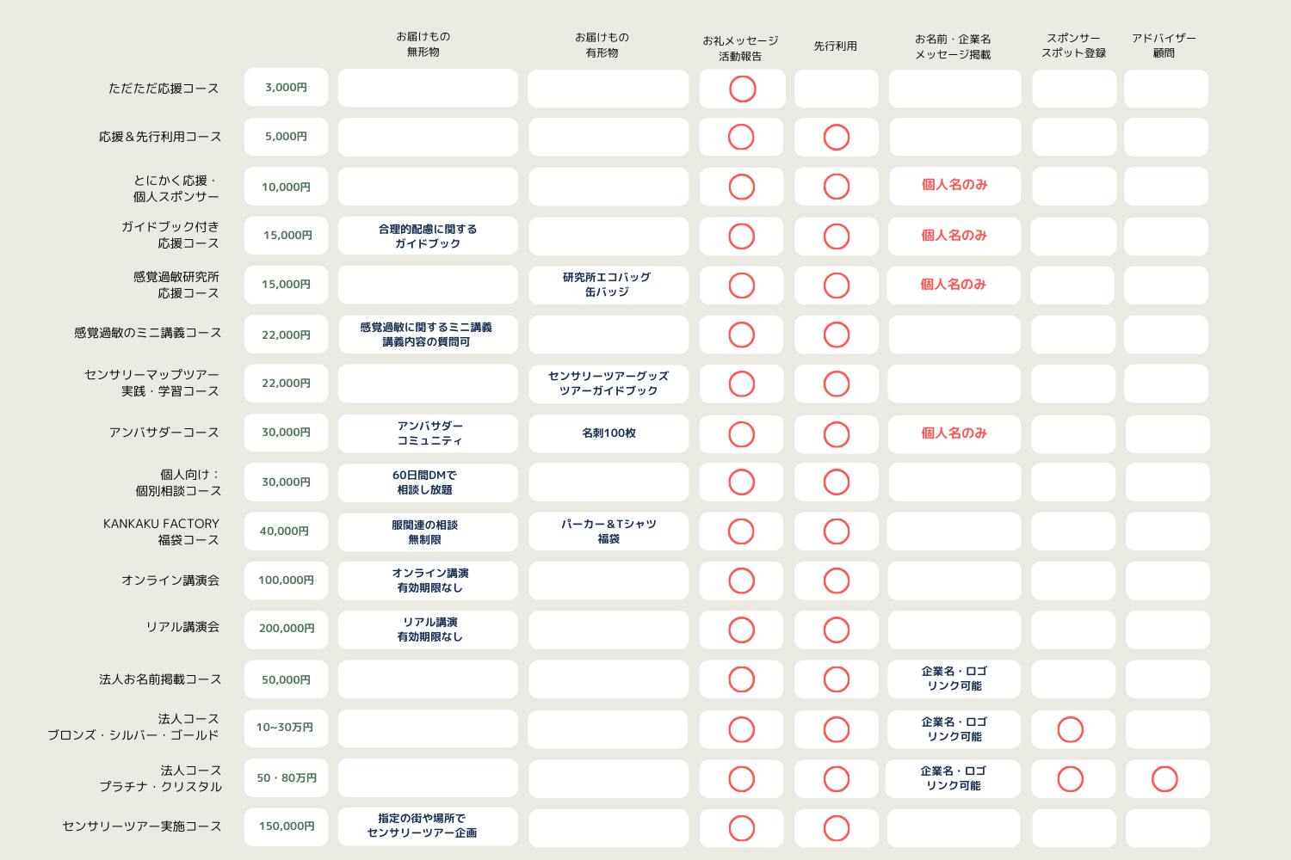Screen dimensions: 1291x860
Task: Click the 先行利用 circle for センサリーツアー実施コース
Action: click(x=836, y=828)
